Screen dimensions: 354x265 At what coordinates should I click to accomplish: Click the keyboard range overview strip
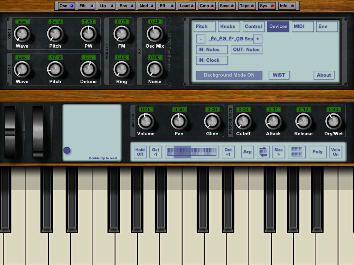pos(192,152)
